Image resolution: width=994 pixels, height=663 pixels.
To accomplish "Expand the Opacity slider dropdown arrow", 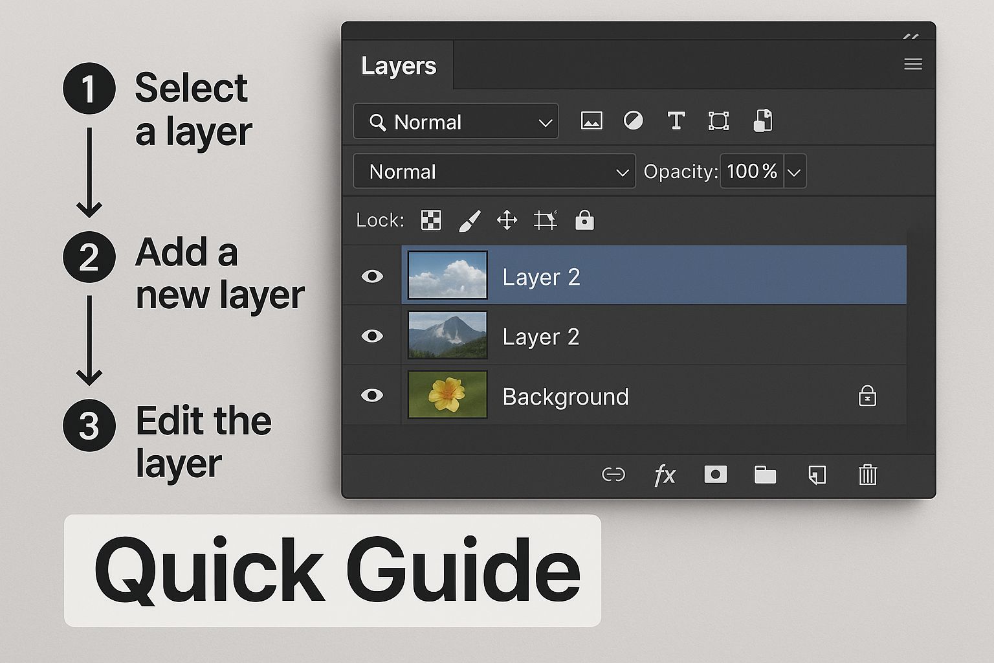I will (795, 172).
